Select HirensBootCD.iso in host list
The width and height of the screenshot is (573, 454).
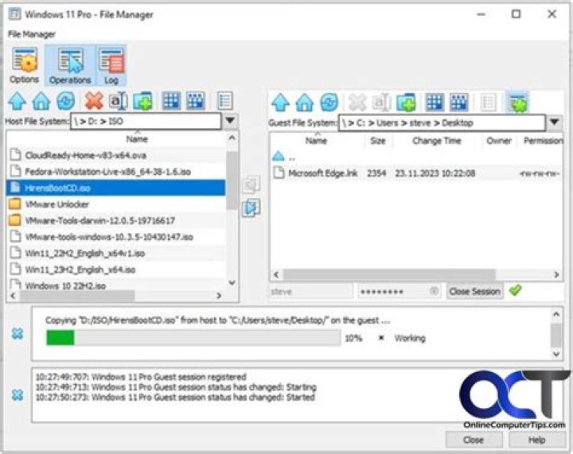[116, 188]
